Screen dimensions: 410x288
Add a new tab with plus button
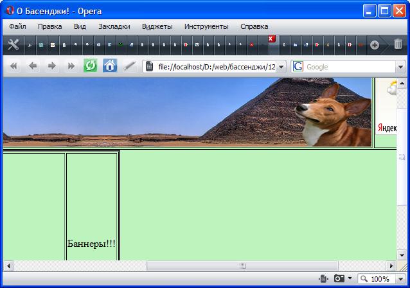point(375,45)
